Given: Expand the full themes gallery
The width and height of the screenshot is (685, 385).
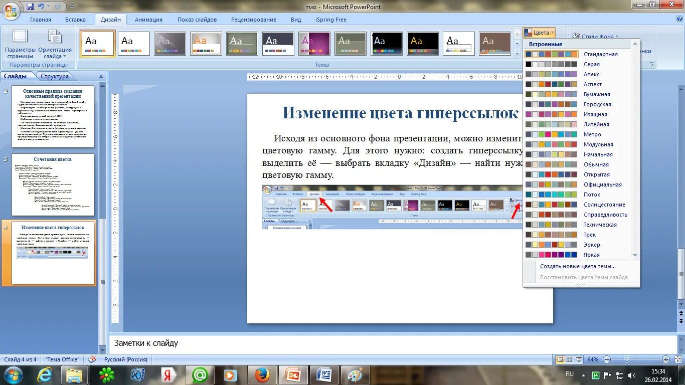Looking at the screenshot, I should [x=518, y=53].
